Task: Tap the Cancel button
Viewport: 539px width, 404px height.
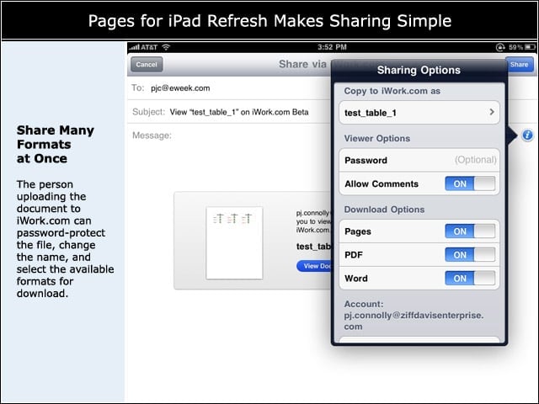Action: pyautogui.click(x=147, y=65)
